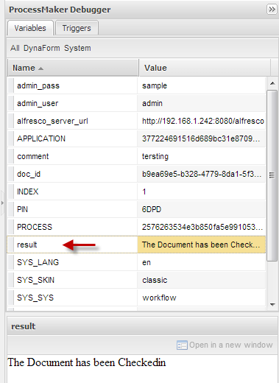The image size is (279, 383).
Task: Click the vertical scrollbar thumb grip
Action: pos(272,175)
